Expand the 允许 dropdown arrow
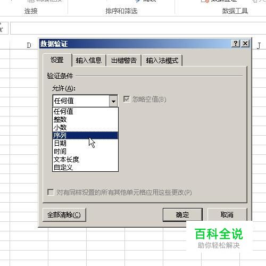This screenshot has height=266, width=266. pyautogui.click(x=113, y=101)
